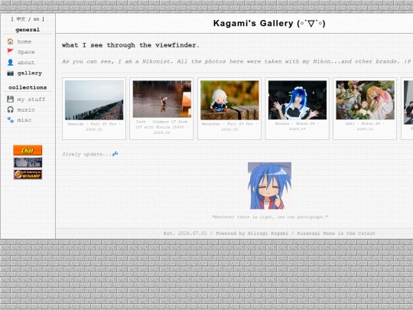Click the Duck Olympus LT Zoom caption

tap(161, 127)
